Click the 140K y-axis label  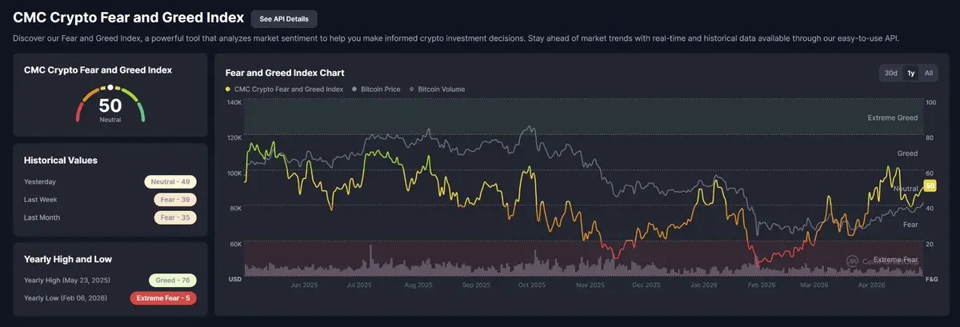[x=234, y=102]
